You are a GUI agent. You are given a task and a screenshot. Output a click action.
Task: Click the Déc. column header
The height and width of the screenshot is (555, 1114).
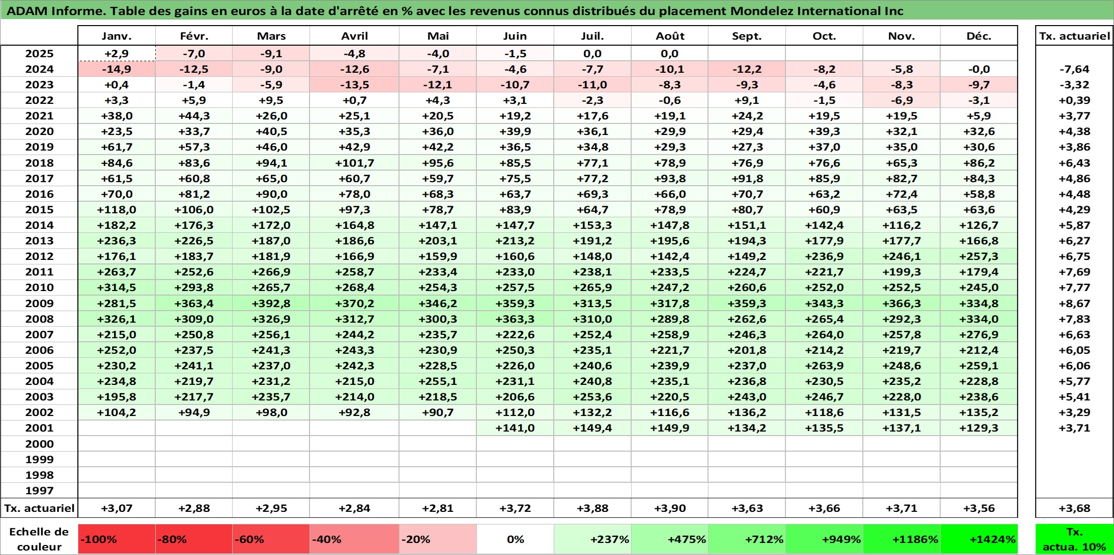click(x=979, y=36)
